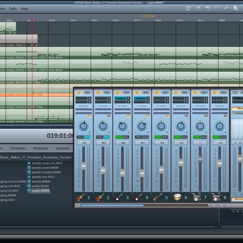
Task: Select the violin icon of mixer channel 2
Action: (x=100, y=197)
